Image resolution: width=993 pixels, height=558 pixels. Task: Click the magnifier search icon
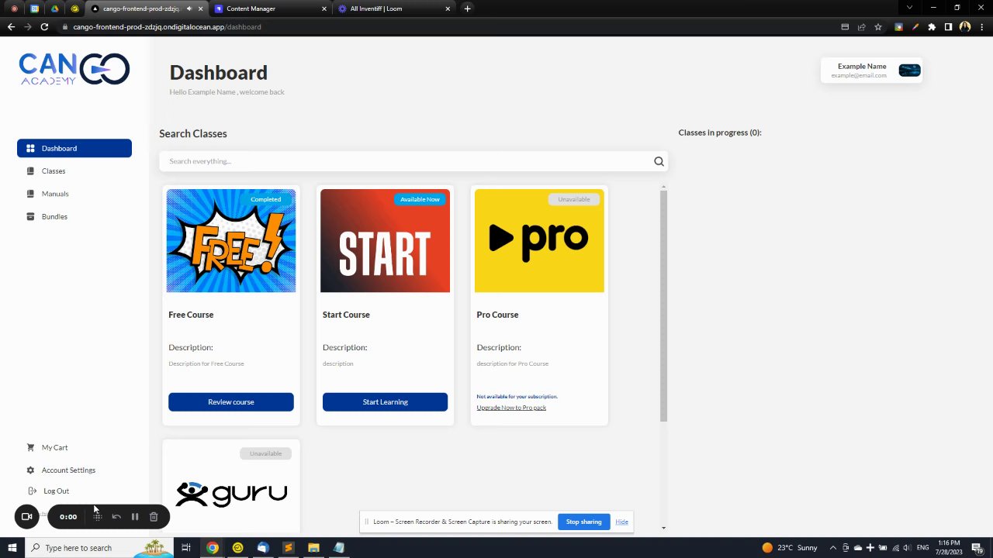[x=659, y=161]
